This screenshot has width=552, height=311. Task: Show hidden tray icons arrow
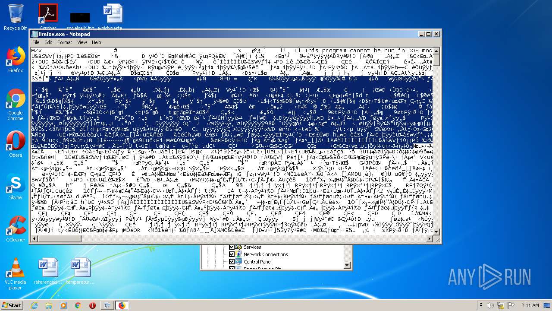(x=481, y=305)
